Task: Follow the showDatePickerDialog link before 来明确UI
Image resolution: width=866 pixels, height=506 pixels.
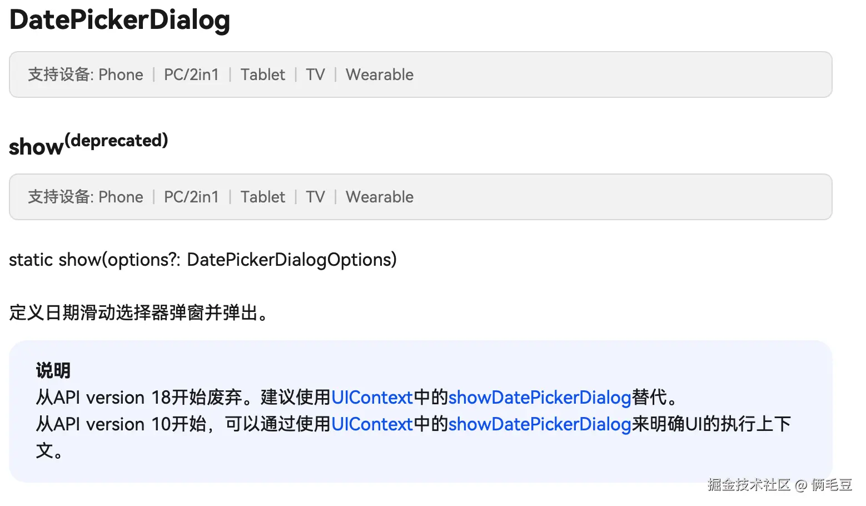Action: click(539, 424)
